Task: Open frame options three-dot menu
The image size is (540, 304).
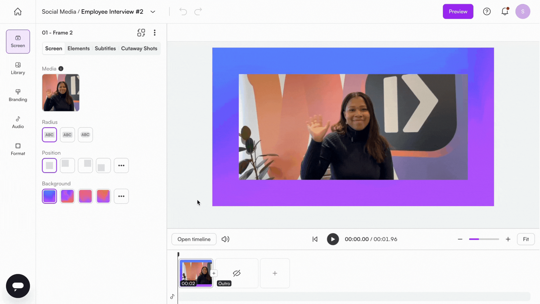Action: pos(155,33)
